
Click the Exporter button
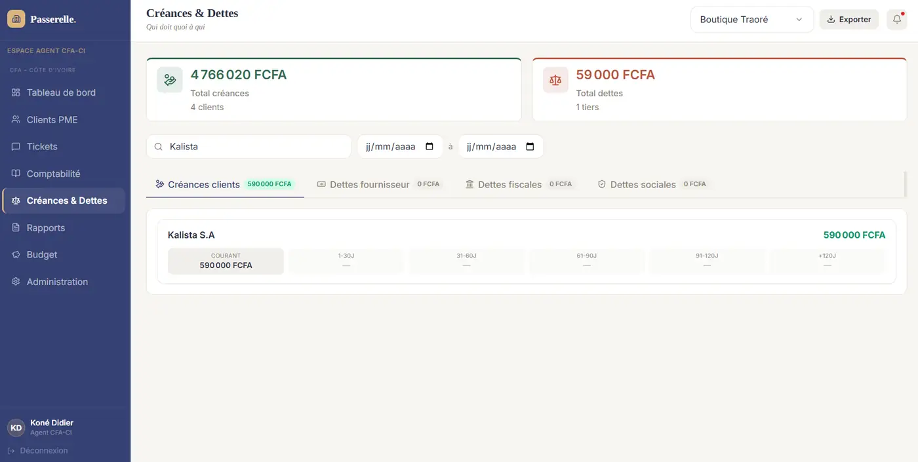tap(849, 20)
